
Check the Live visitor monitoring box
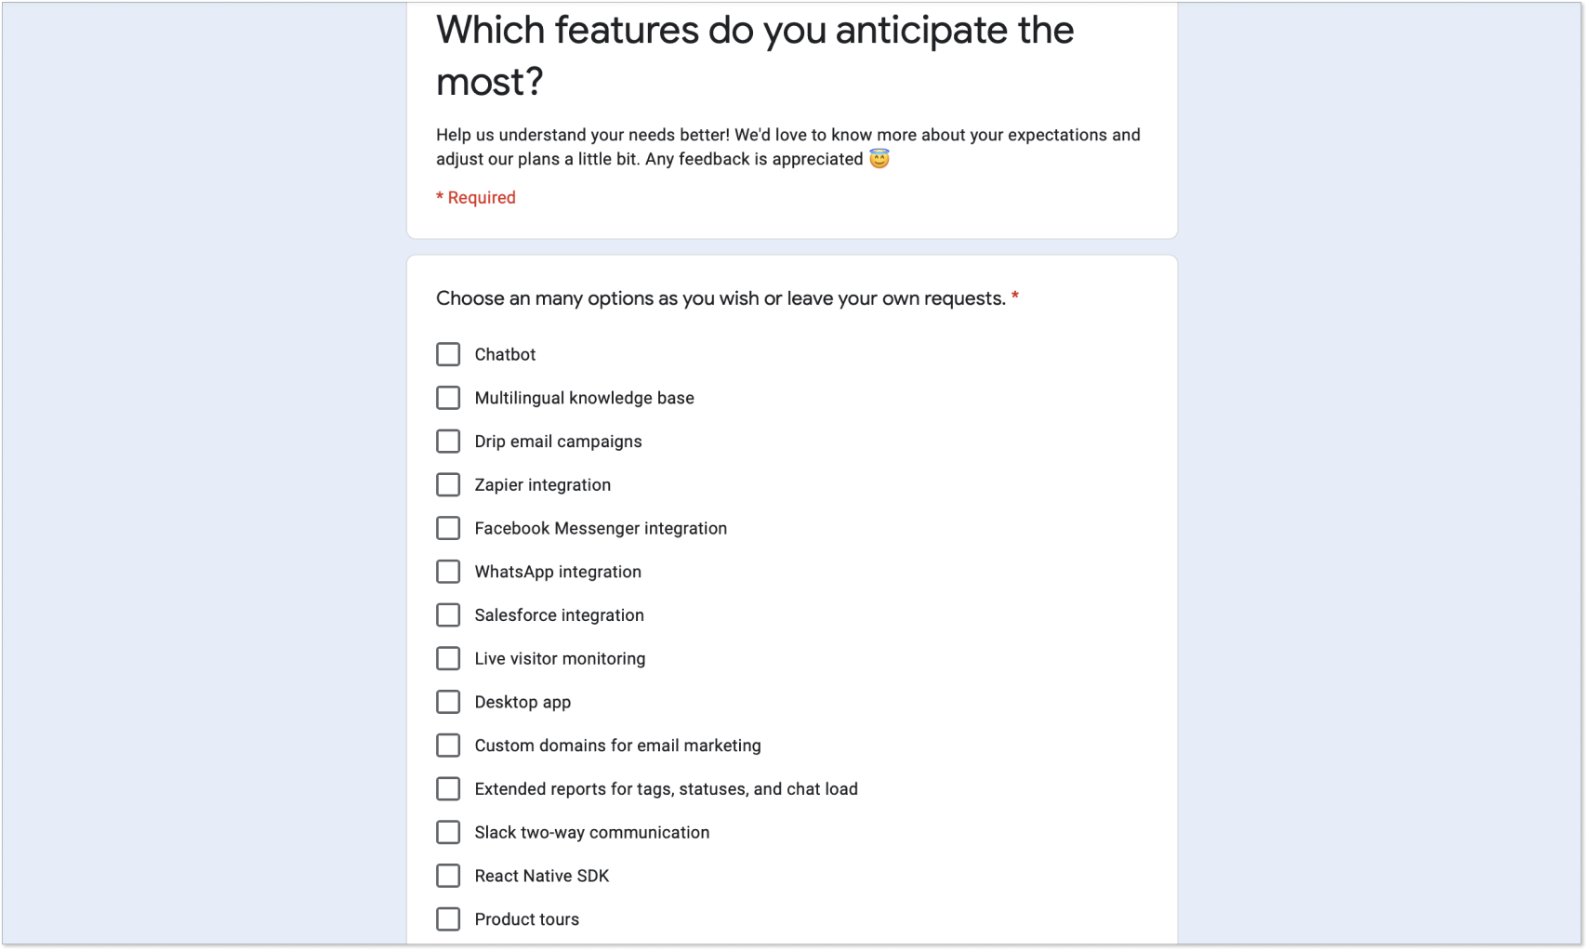pyautogui.click(x=448, y=659)
